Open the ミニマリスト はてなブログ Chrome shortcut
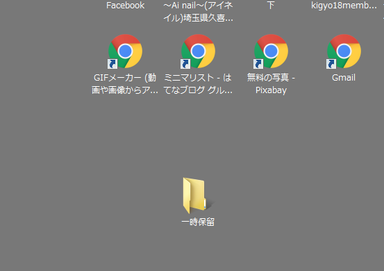 pyautogui.click(x=198, y=51)
